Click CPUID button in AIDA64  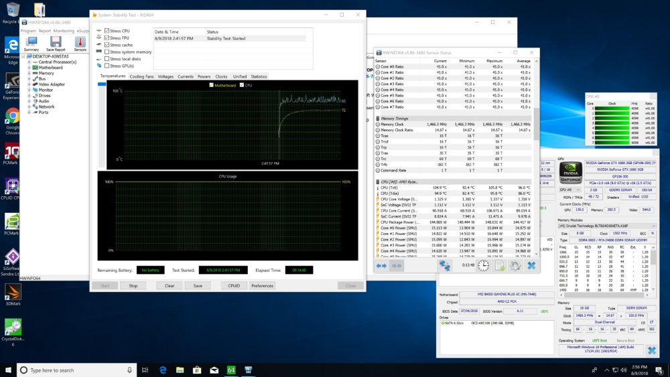click(x=234, y=286)
